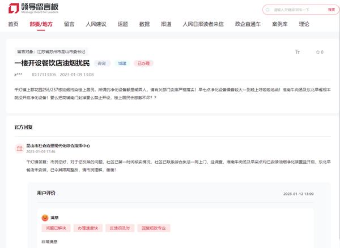Click the poster name z***
The height and width of the screenshot is (248, 340).
click(18, 75)
